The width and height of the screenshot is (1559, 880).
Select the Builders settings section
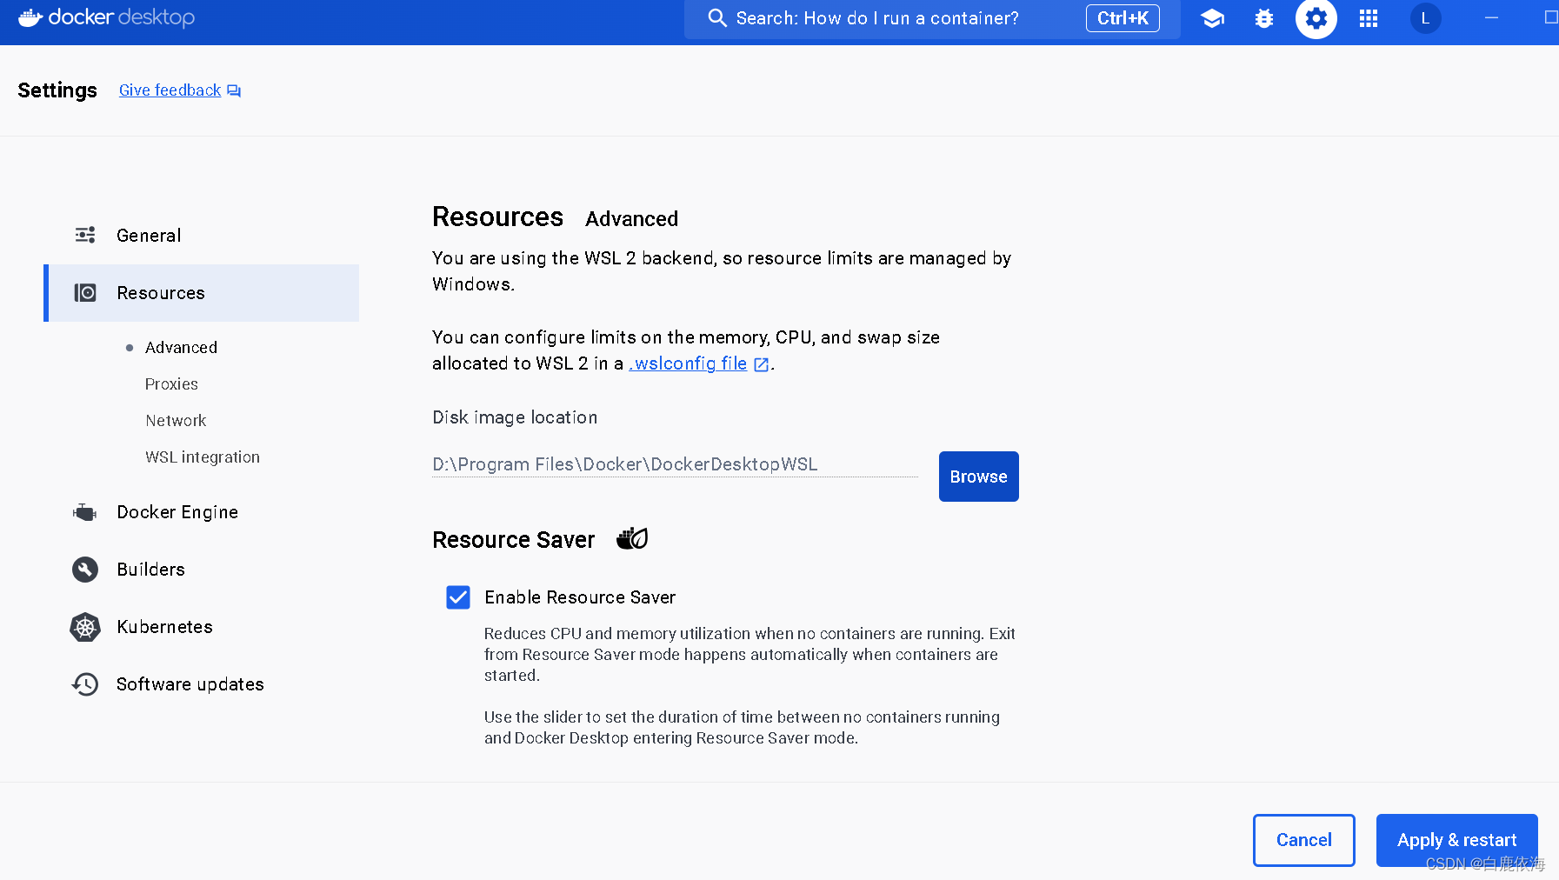click(150, 569)
